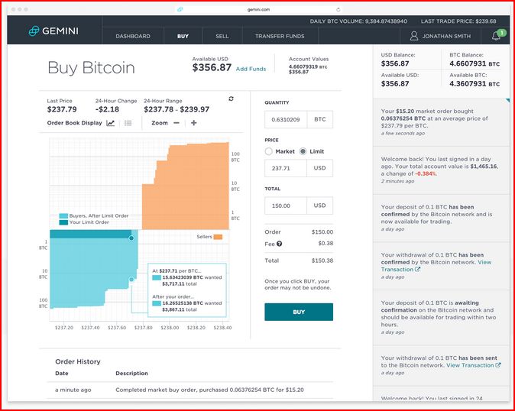Image resolution: width=515 pixels, height=411 pixels.
Task: Open the Buy tab
Action: [x=183, y=36]
